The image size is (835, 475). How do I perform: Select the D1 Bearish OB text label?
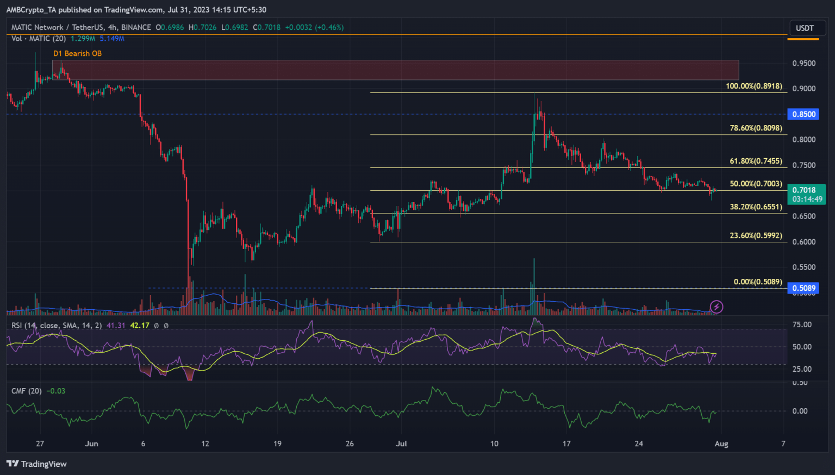pos(78,53)
